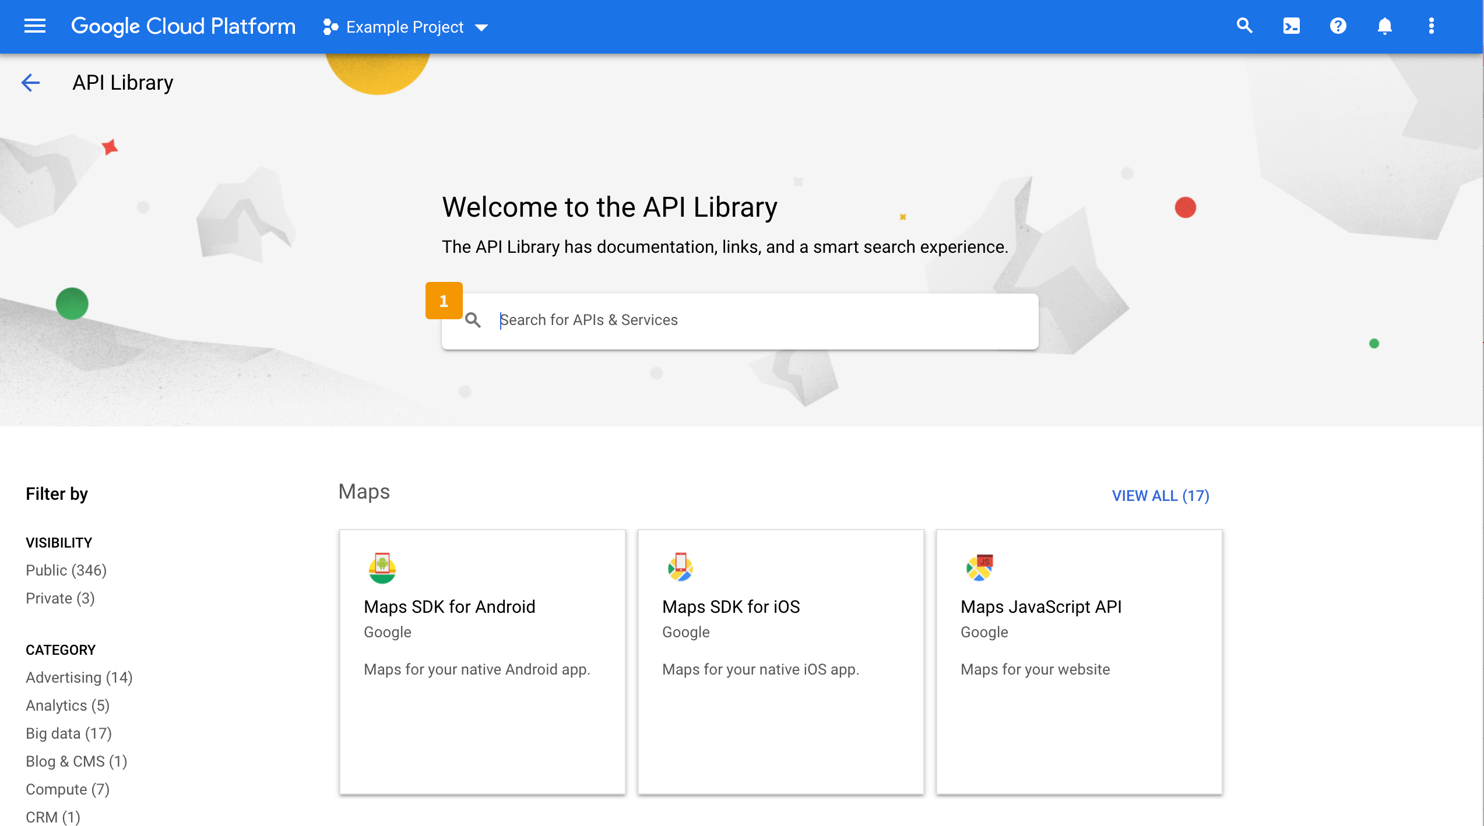Focus the Search for APIs & Services field
This screenshot has width=1484, height=826.
[x=740, y=321]
